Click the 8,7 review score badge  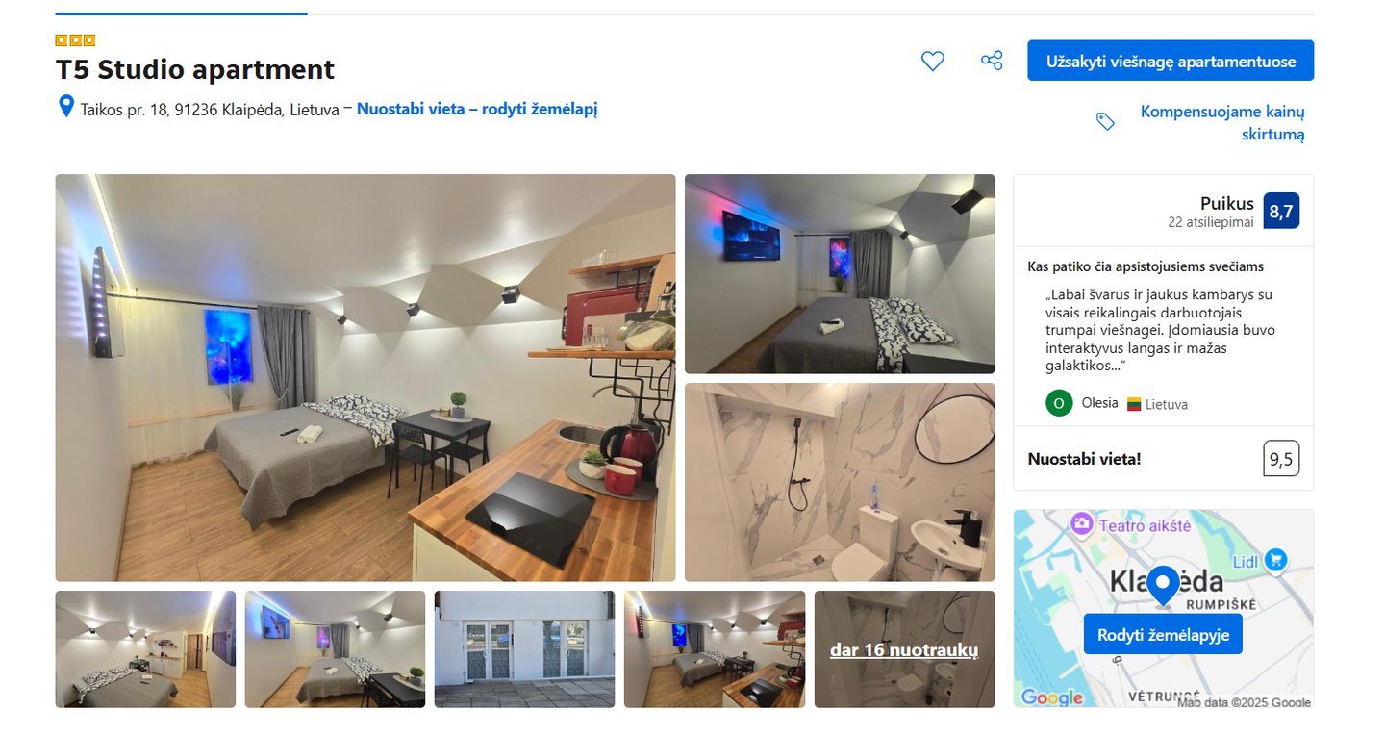pos(1281,212)
